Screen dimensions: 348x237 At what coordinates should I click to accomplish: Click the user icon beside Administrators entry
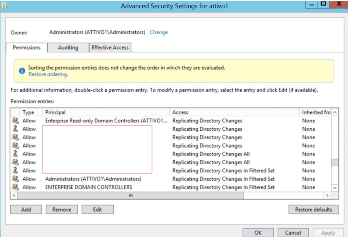pyautogui.click(x=15, y=179)
